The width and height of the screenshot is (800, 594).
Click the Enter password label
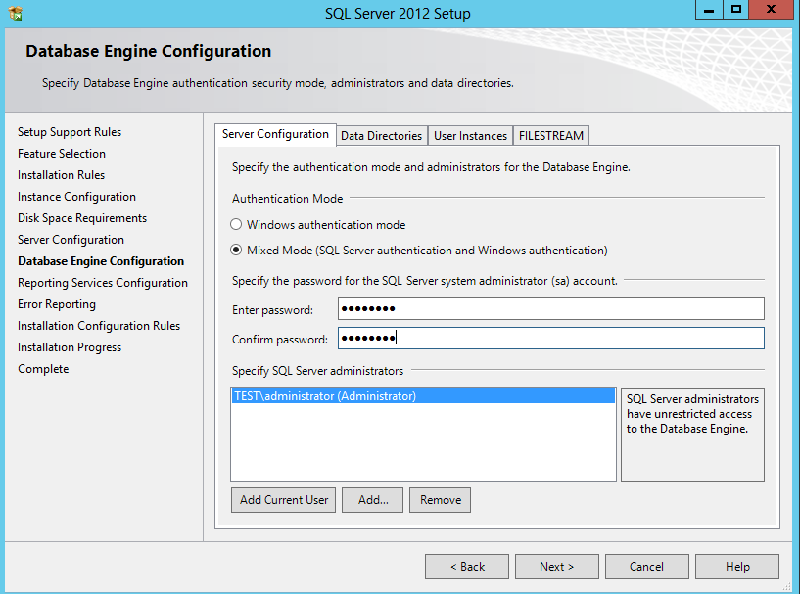pos(272,310)
